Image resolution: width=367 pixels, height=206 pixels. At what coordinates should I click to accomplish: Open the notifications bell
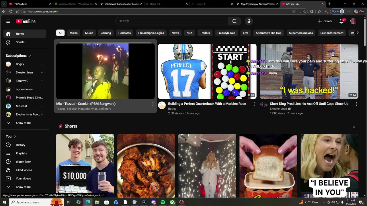[x=341, y=21]
